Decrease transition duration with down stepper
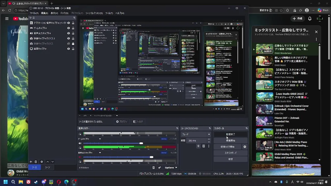 coord(209,142)
